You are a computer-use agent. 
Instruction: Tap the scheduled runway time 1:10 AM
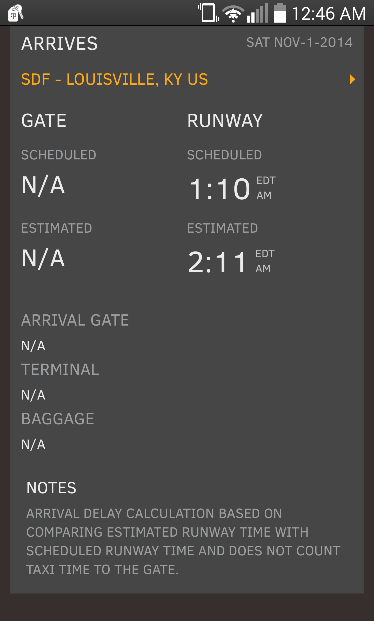[232, 189]
